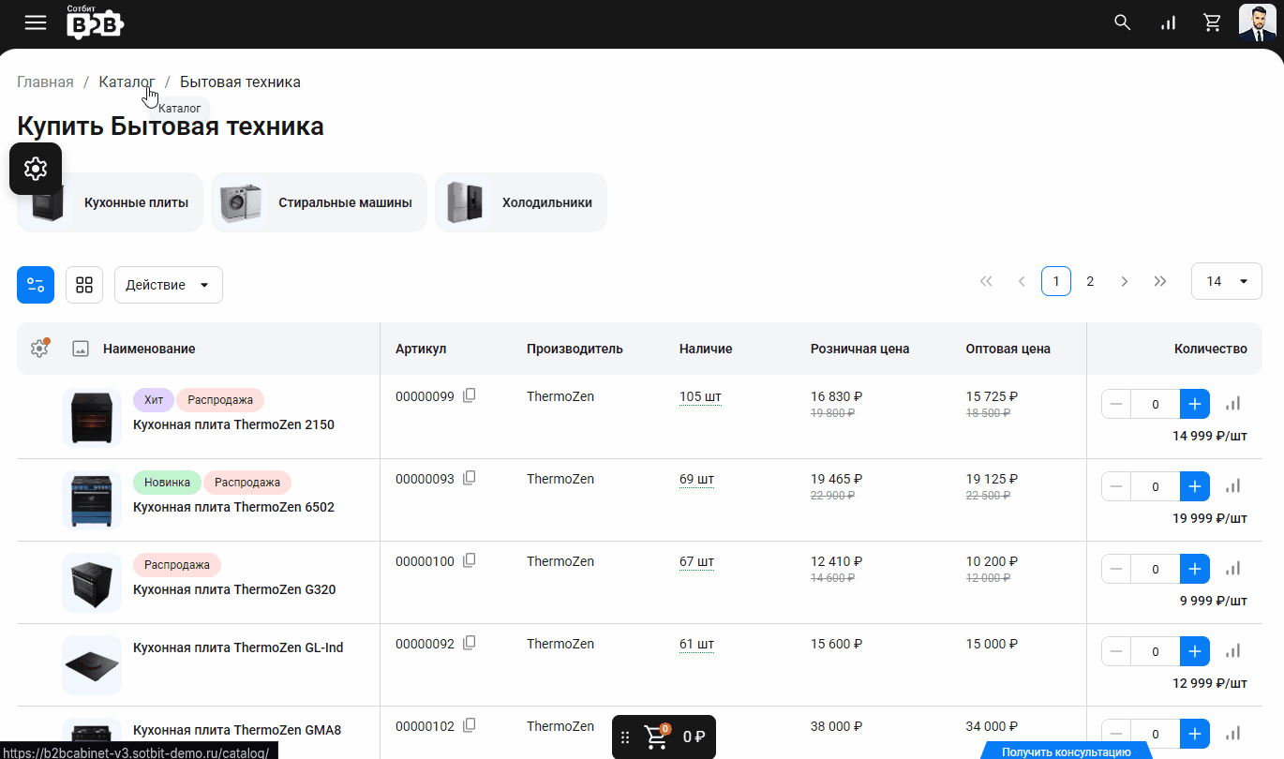Toggle image column display in table header
This screenshot has width=1284, height=759.
81,349
